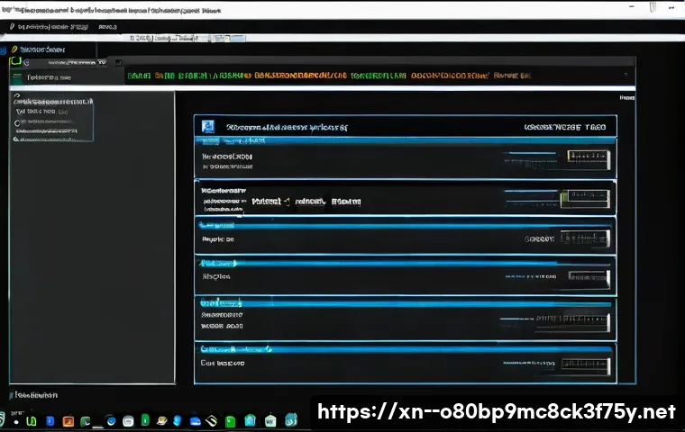Click the blue circular browser icon in taskbar
Viewport: 685px width, 432px height.
(x=111, y=420)
